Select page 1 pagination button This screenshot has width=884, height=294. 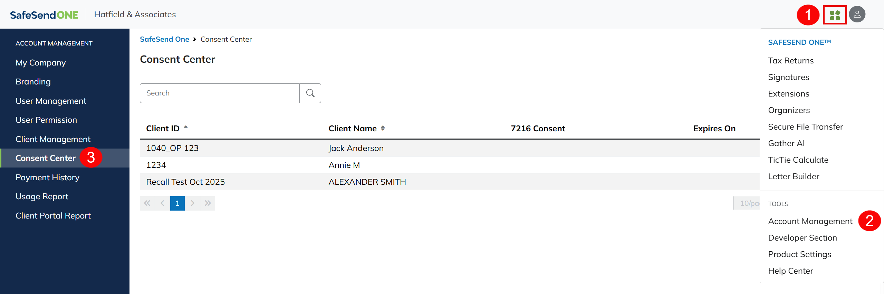tap(177, 203)
